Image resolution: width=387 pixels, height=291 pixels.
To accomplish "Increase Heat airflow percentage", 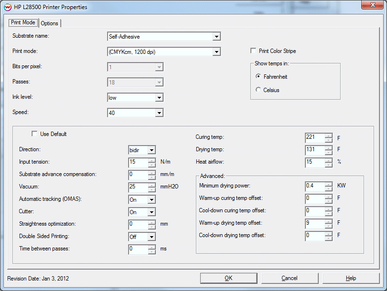I will click(329, 160).
